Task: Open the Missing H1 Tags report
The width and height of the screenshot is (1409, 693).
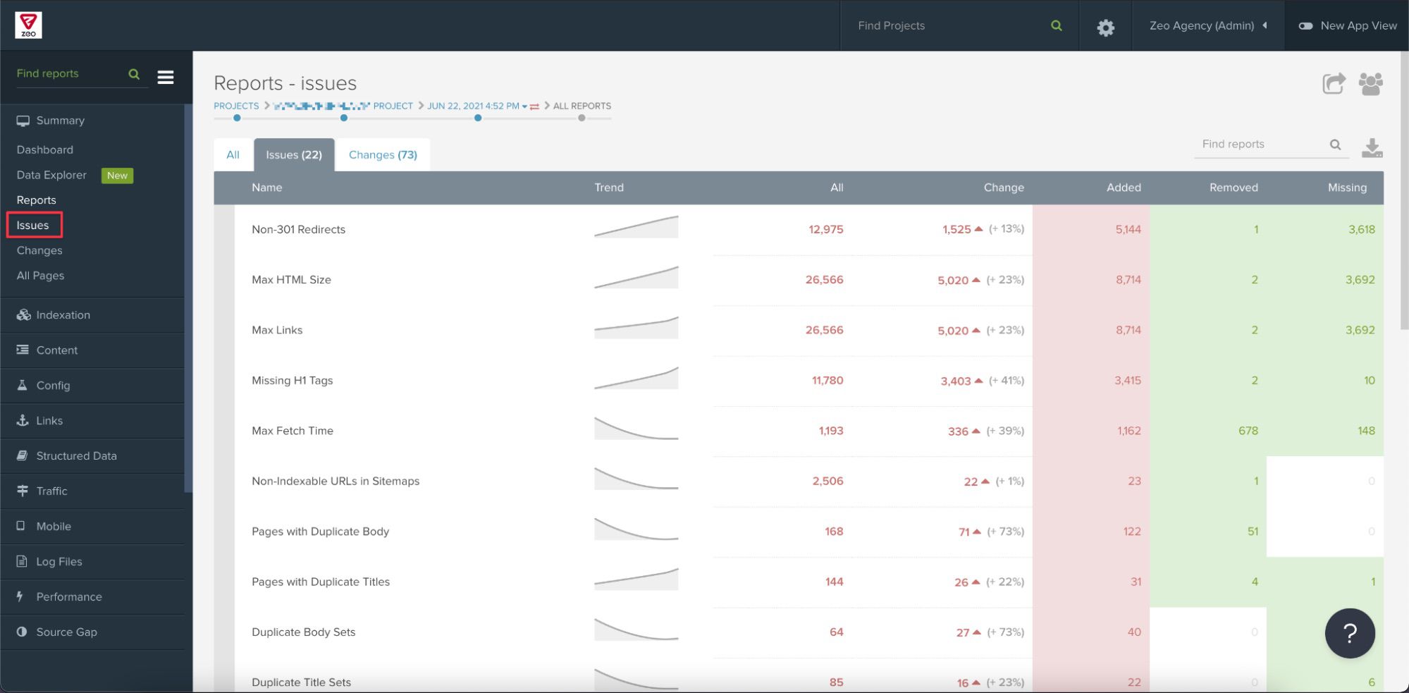Action: tap(293, 381)
